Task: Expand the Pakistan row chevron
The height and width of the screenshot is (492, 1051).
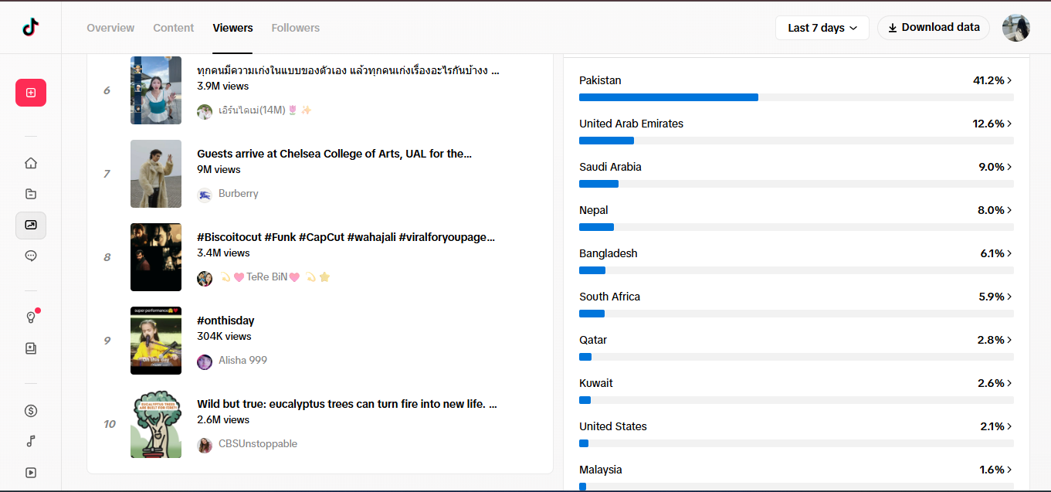Action: 1009,80
